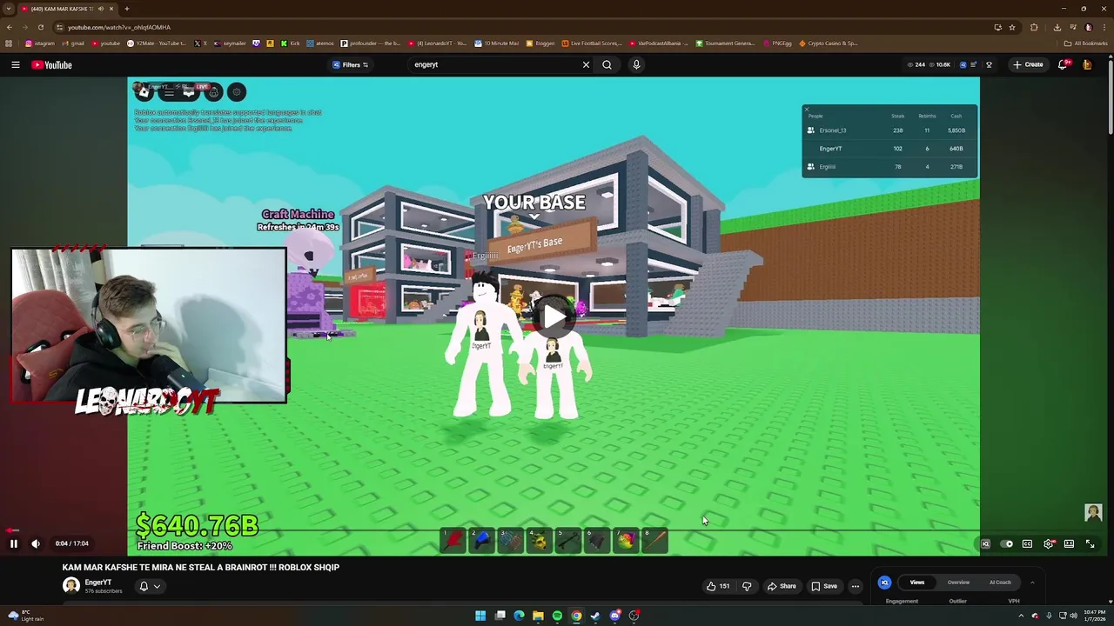Open Steam from the taskbar
This screenshot has width=1114, height=626.
click(595, 616)
